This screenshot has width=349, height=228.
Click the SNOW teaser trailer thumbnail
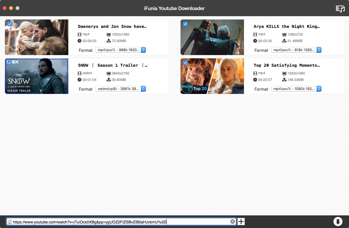[x=37, y=76]
